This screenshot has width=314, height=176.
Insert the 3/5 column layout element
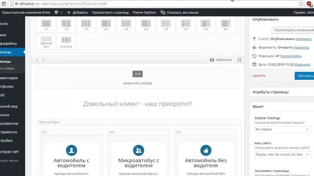tap(206, 25)
